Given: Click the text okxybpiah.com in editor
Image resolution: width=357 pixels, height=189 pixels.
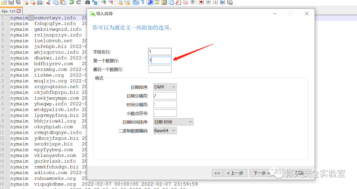Looking at the screenshot, I should (54, 127).
